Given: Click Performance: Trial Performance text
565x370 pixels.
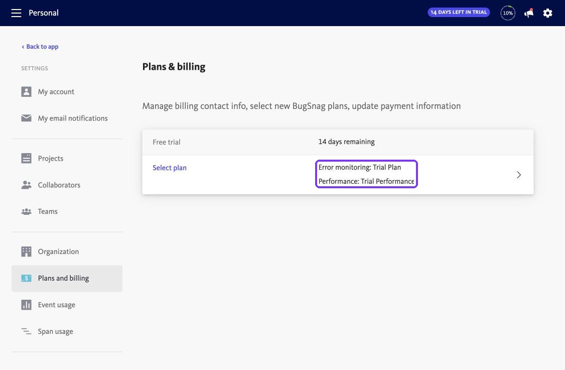Looking at the screenshot, I should (x=366, y=181).
